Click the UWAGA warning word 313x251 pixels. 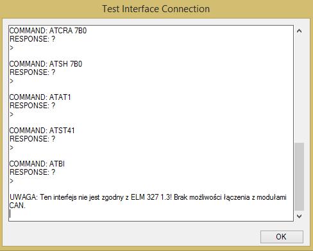pos(24,197)
